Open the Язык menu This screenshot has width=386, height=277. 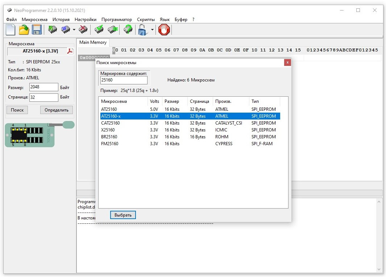(x=165, y=20)
